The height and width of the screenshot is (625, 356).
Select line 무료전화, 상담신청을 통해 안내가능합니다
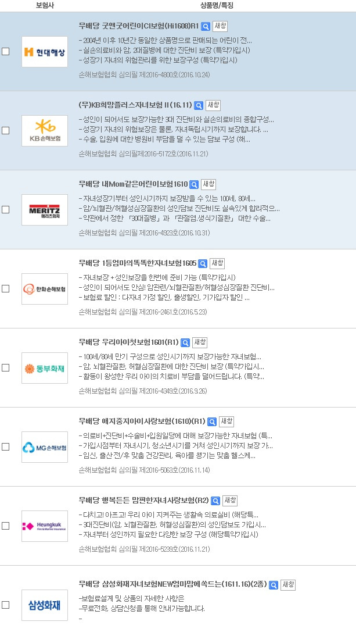tap(142, 609)
